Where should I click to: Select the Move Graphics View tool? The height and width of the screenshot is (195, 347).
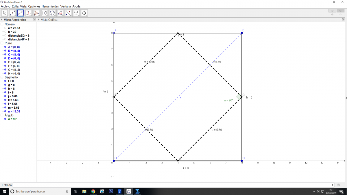pos(84,13)
